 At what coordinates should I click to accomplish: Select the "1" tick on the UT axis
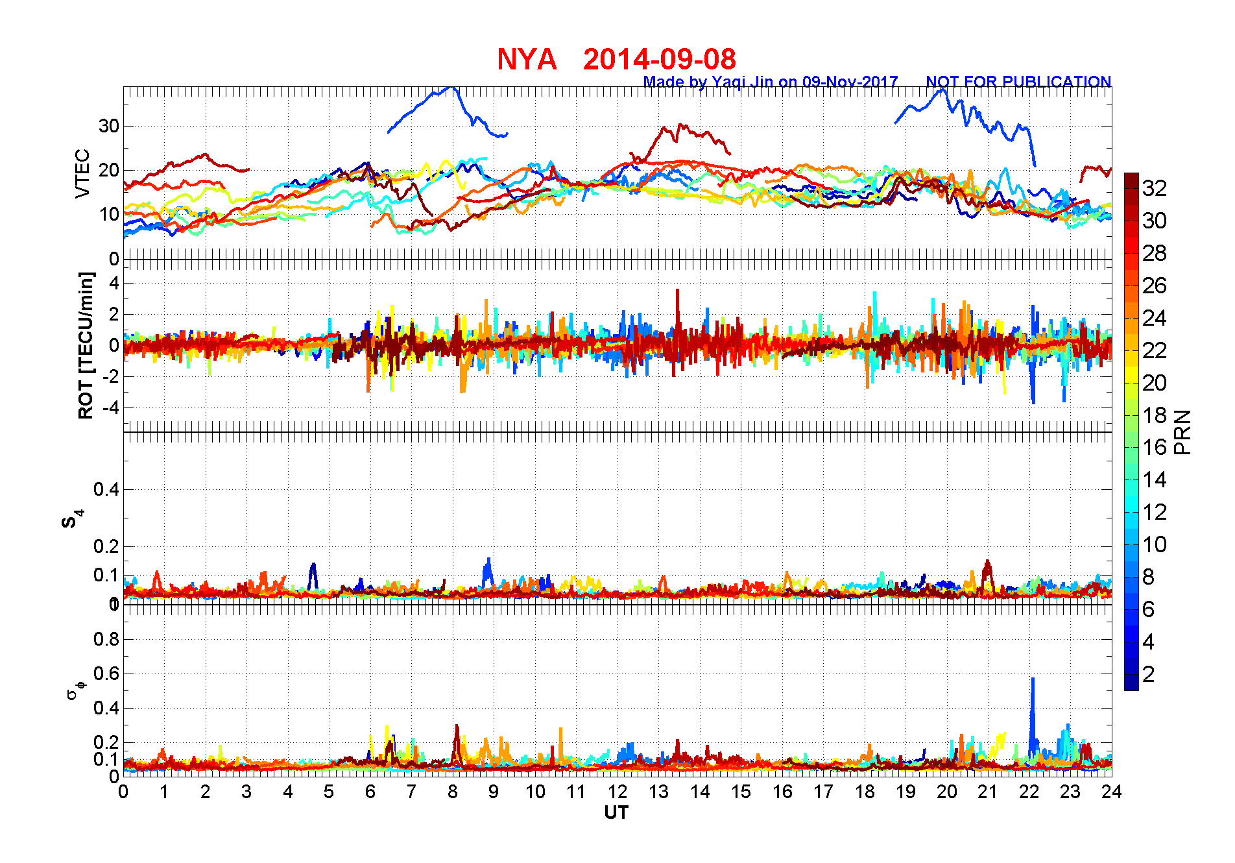pyautogui.click(x=164, y=792)
